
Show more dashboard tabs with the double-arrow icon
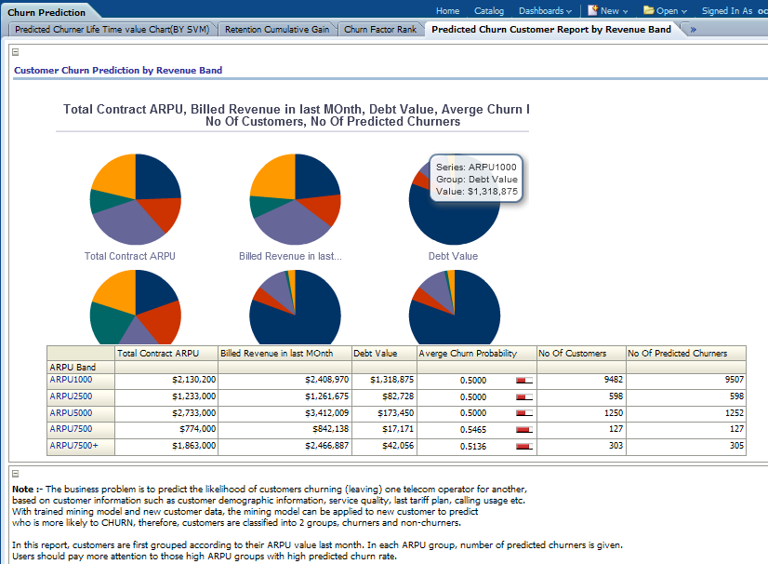693,30
